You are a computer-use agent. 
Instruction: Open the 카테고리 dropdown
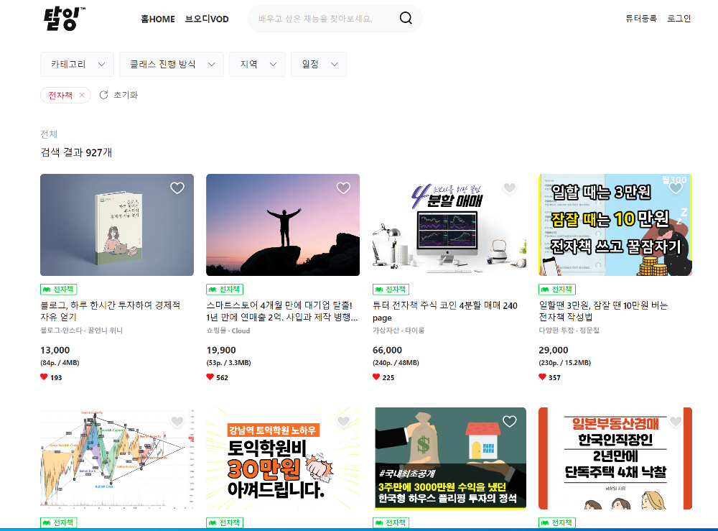point(77,64)
